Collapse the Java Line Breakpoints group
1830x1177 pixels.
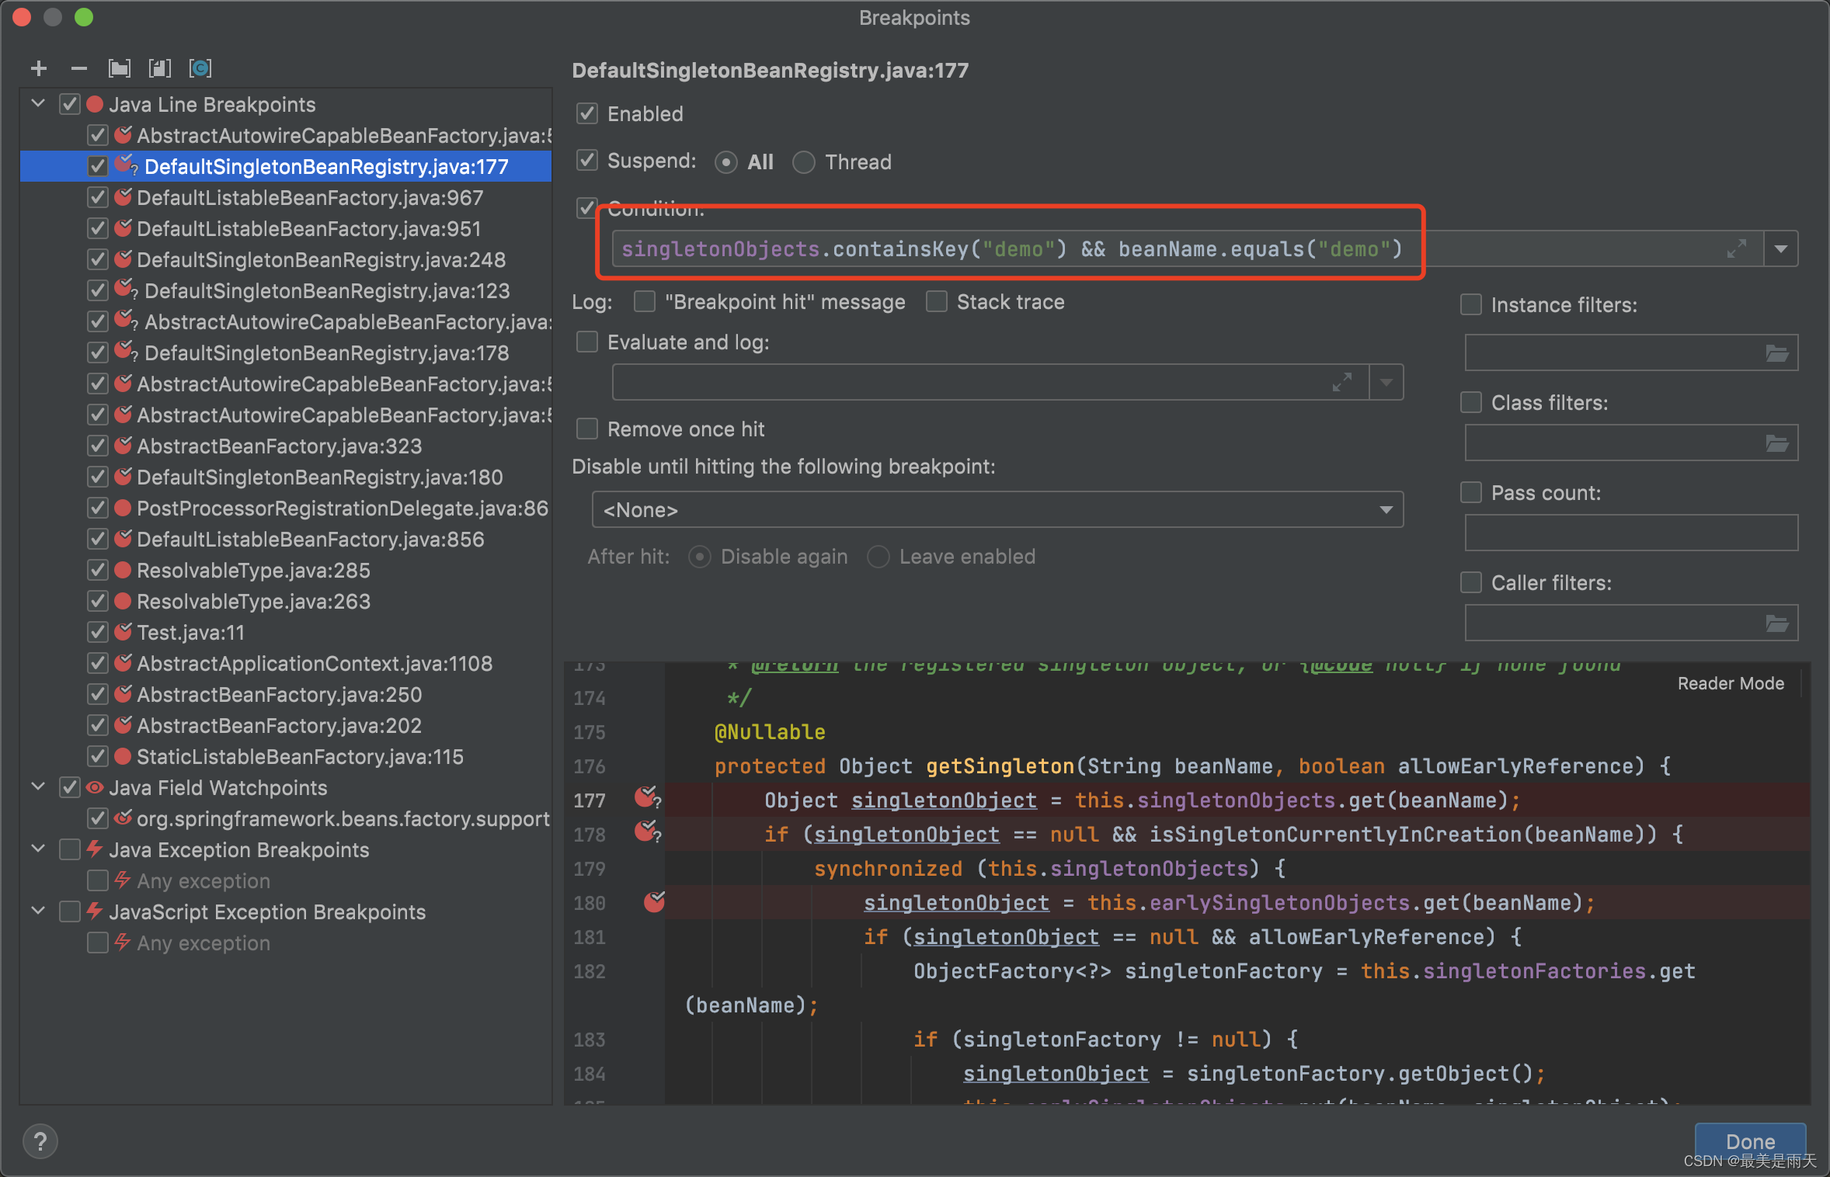click(x=37, y=104)
